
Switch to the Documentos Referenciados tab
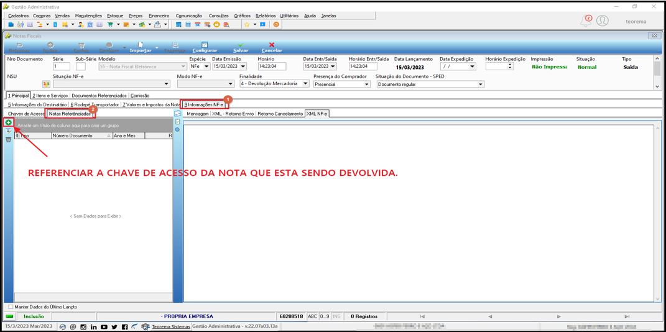(x=99, y=96)
